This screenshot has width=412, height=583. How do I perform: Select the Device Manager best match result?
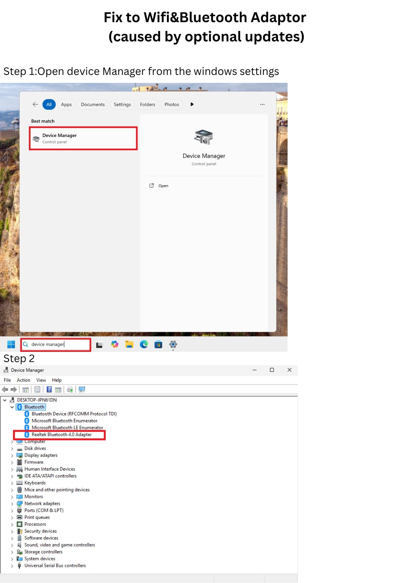(83, 138)
